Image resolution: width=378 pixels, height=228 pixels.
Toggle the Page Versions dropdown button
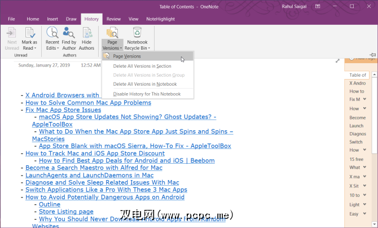[112, 44]
